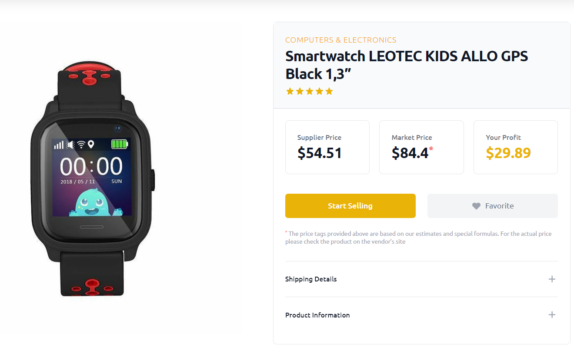Click the price estimate disclaimer text

point(418,238)
